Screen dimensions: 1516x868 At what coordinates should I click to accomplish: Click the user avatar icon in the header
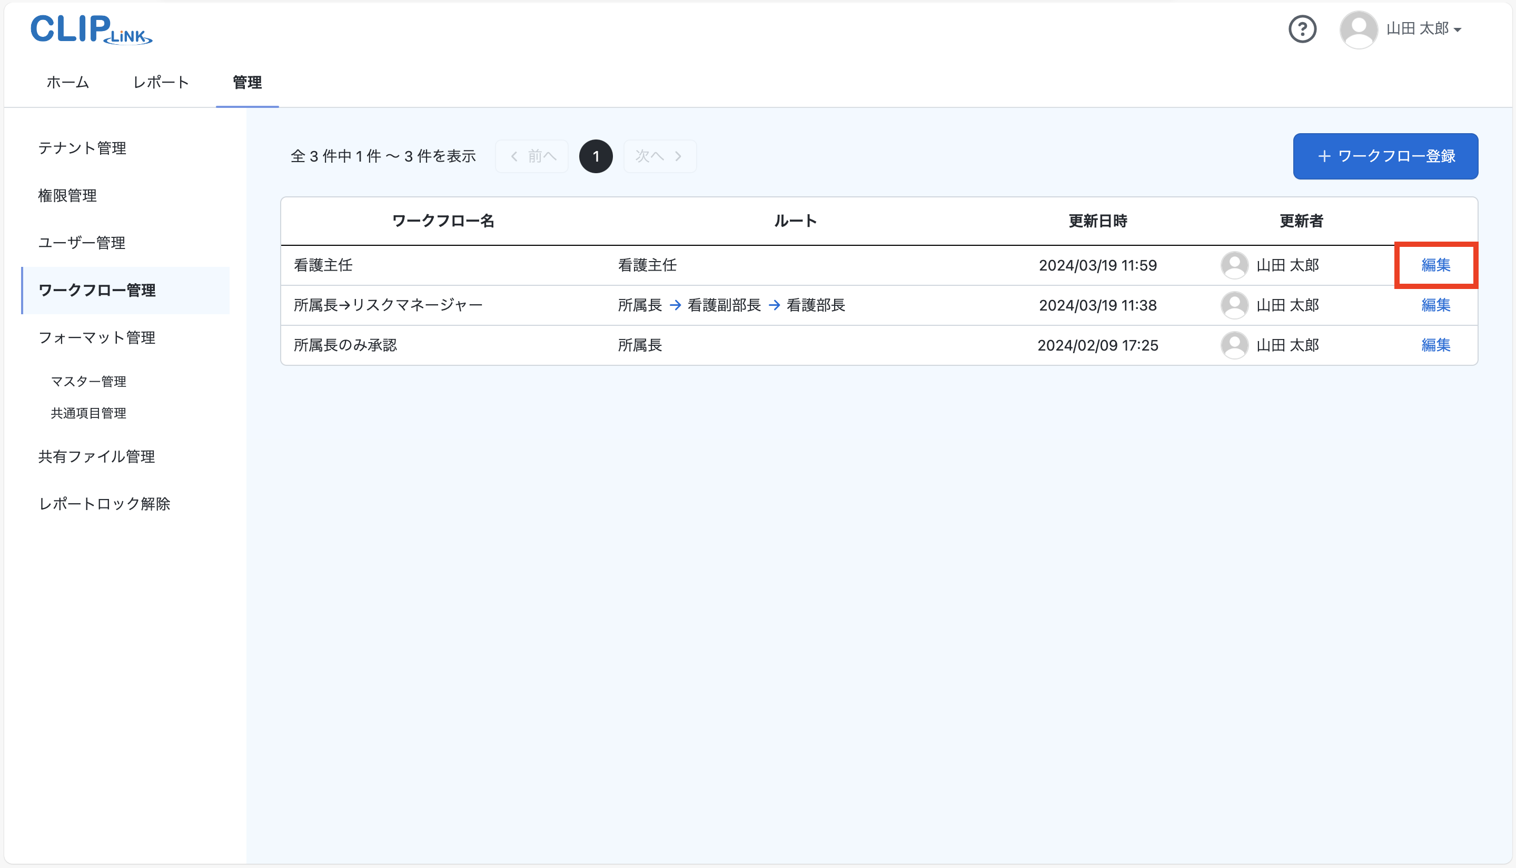tap(1359, 28)
